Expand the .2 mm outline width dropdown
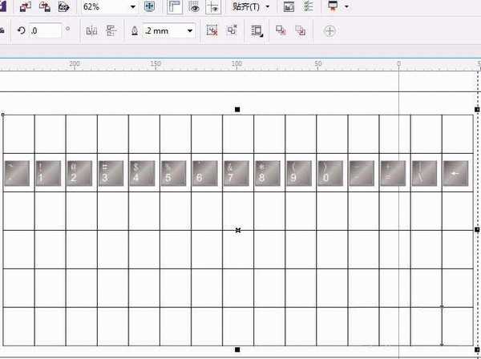The height and width of the screenshot is (359, 481). pos(190,30)
